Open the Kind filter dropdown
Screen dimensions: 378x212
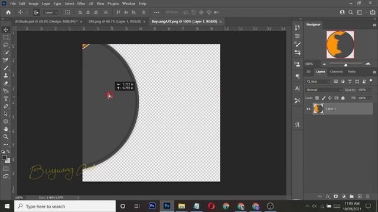(x=318, y=82)
